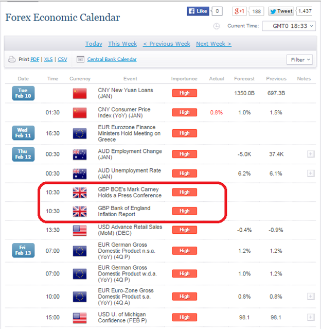This screenshot has height=329, width=321.
Task: Expand notes for AUD Unemployment Rate
Action: point(310,174)
